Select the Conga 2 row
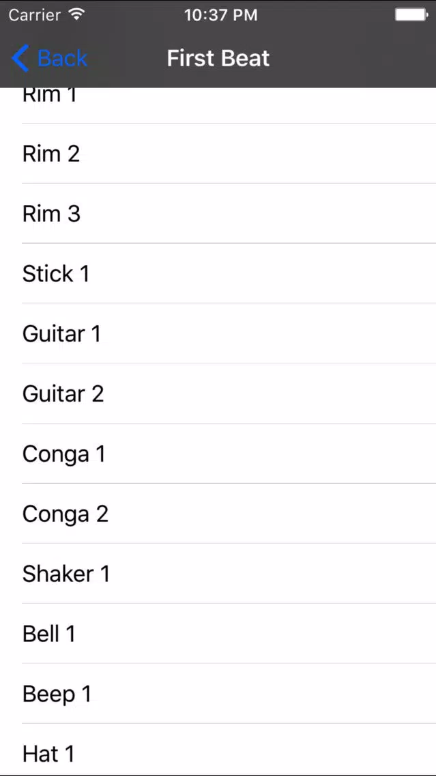Viewport: 436px width, 776px height. coord(218,513)
